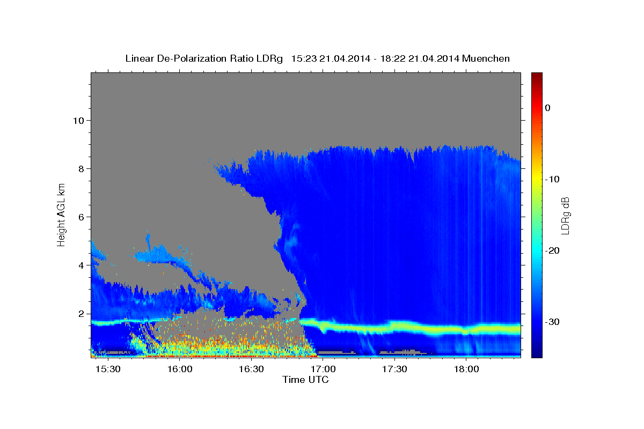644x429 pixels.
Task: Click the plot title text
Action: [317, 58]
